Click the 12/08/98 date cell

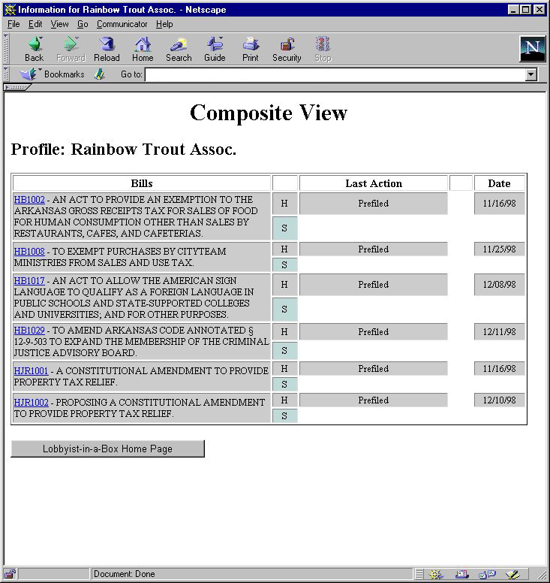coord(500,285)
